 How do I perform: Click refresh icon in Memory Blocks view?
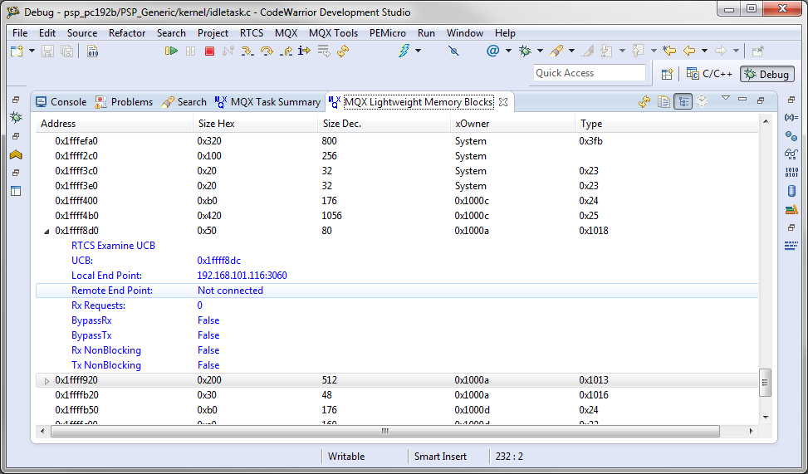pyautogui.click(x=644, y=102)
